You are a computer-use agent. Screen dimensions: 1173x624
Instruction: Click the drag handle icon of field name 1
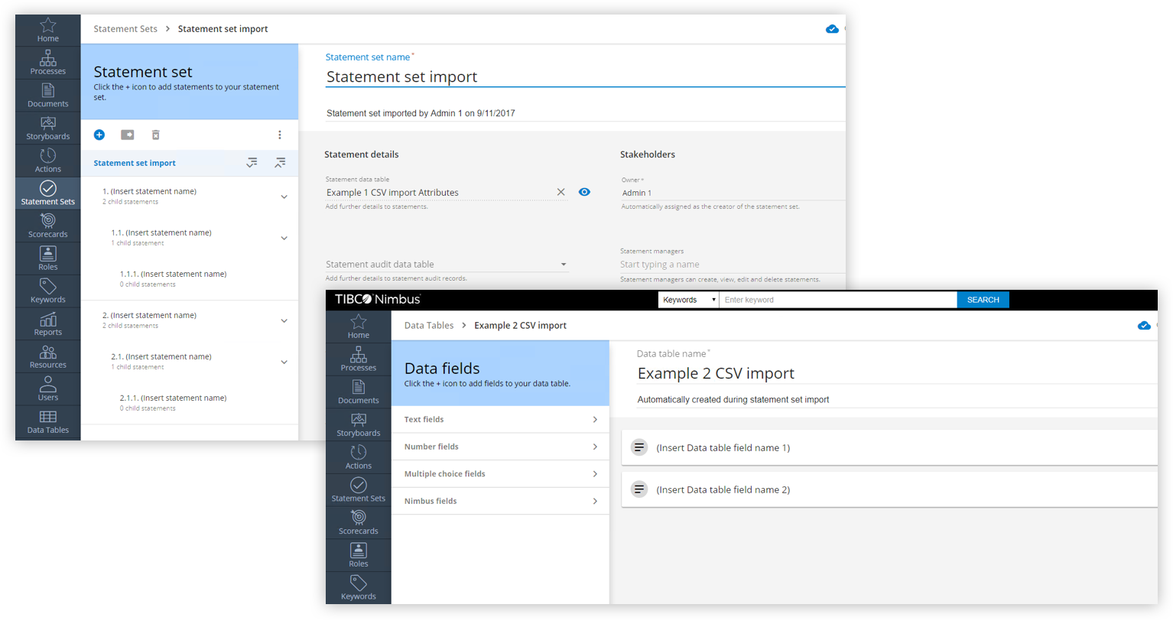tap(639, 447)
